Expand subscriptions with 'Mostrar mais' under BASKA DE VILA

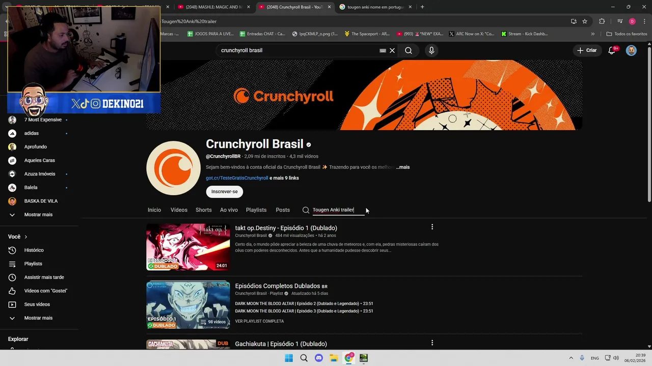[39, 215]
